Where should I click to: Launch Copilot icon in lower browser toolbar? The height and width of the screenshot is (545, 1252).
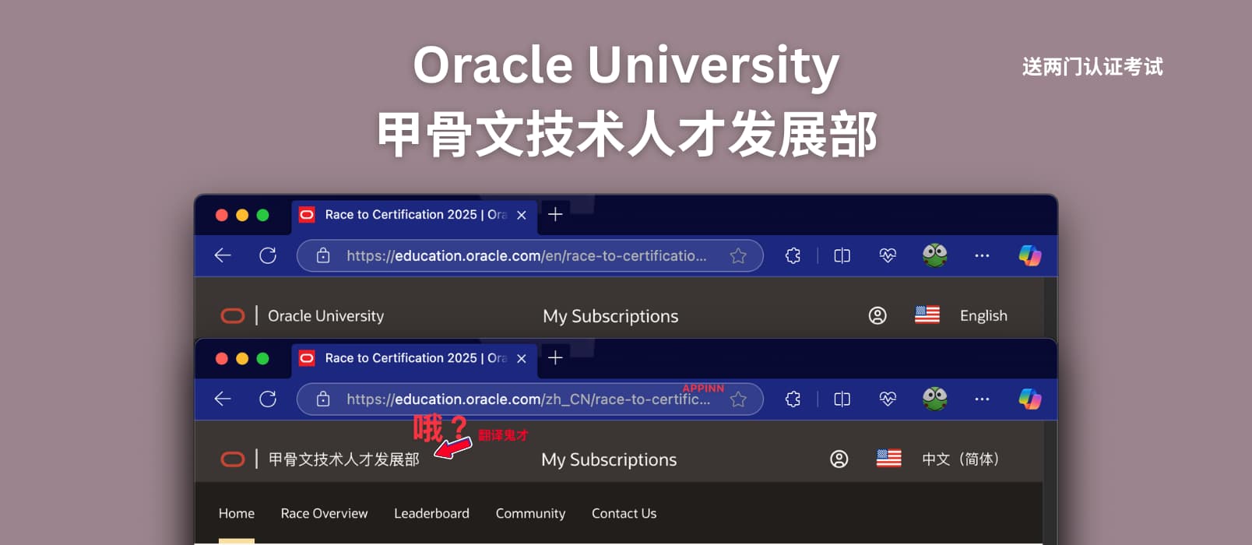click(1030, 399)
